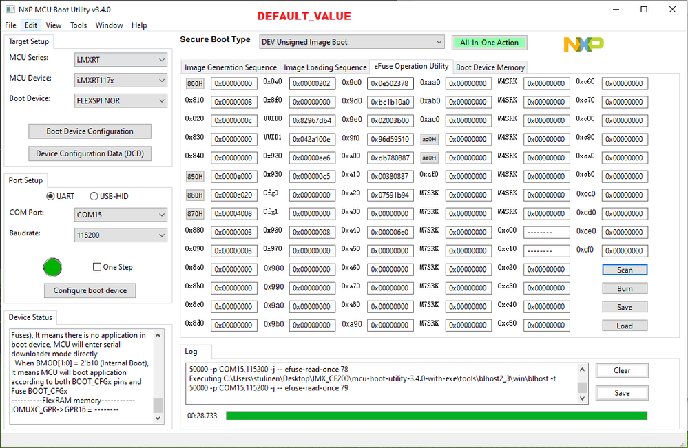Click Device Status scrollbar up arrow
Viewport: 688px width, 448px height.
158,335
